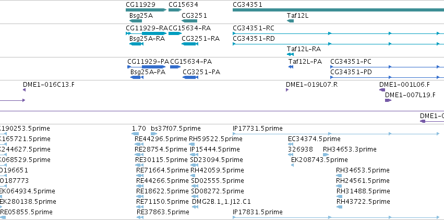Click EST label RH34653.5prime
The height and width of the screenshot is (220, 444).
tap(363, 170)
